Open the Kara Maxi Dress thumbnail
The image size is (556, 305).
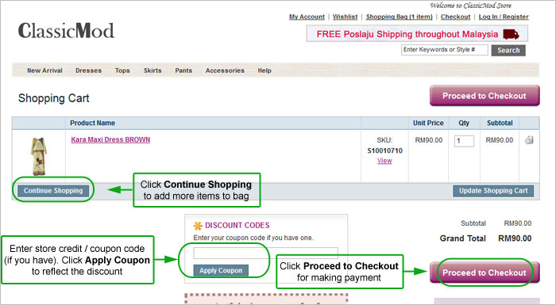[x=39, y=156]
